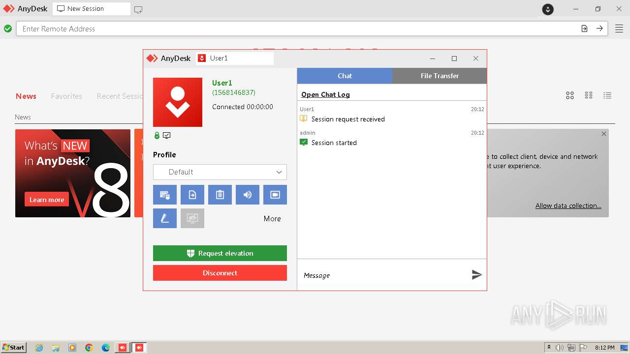Launch Google Chrome from taskbar
This screenshot has height=354, width=630.
point(89,348)
